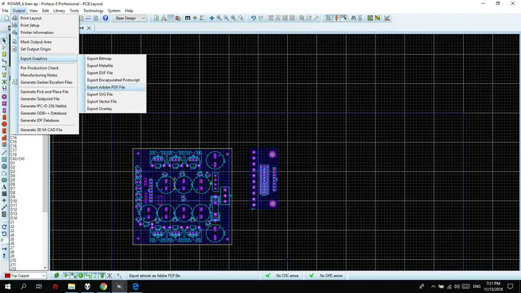Click the redo arrow icon
The height and width of the screenshot is (293, 521).
click(260, 18)
